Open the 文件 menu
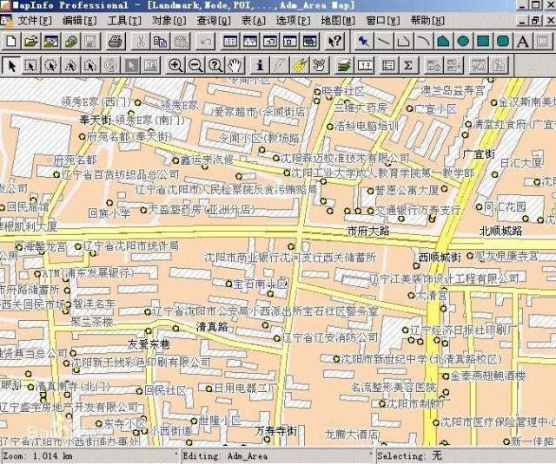 [x=33, y=20]
